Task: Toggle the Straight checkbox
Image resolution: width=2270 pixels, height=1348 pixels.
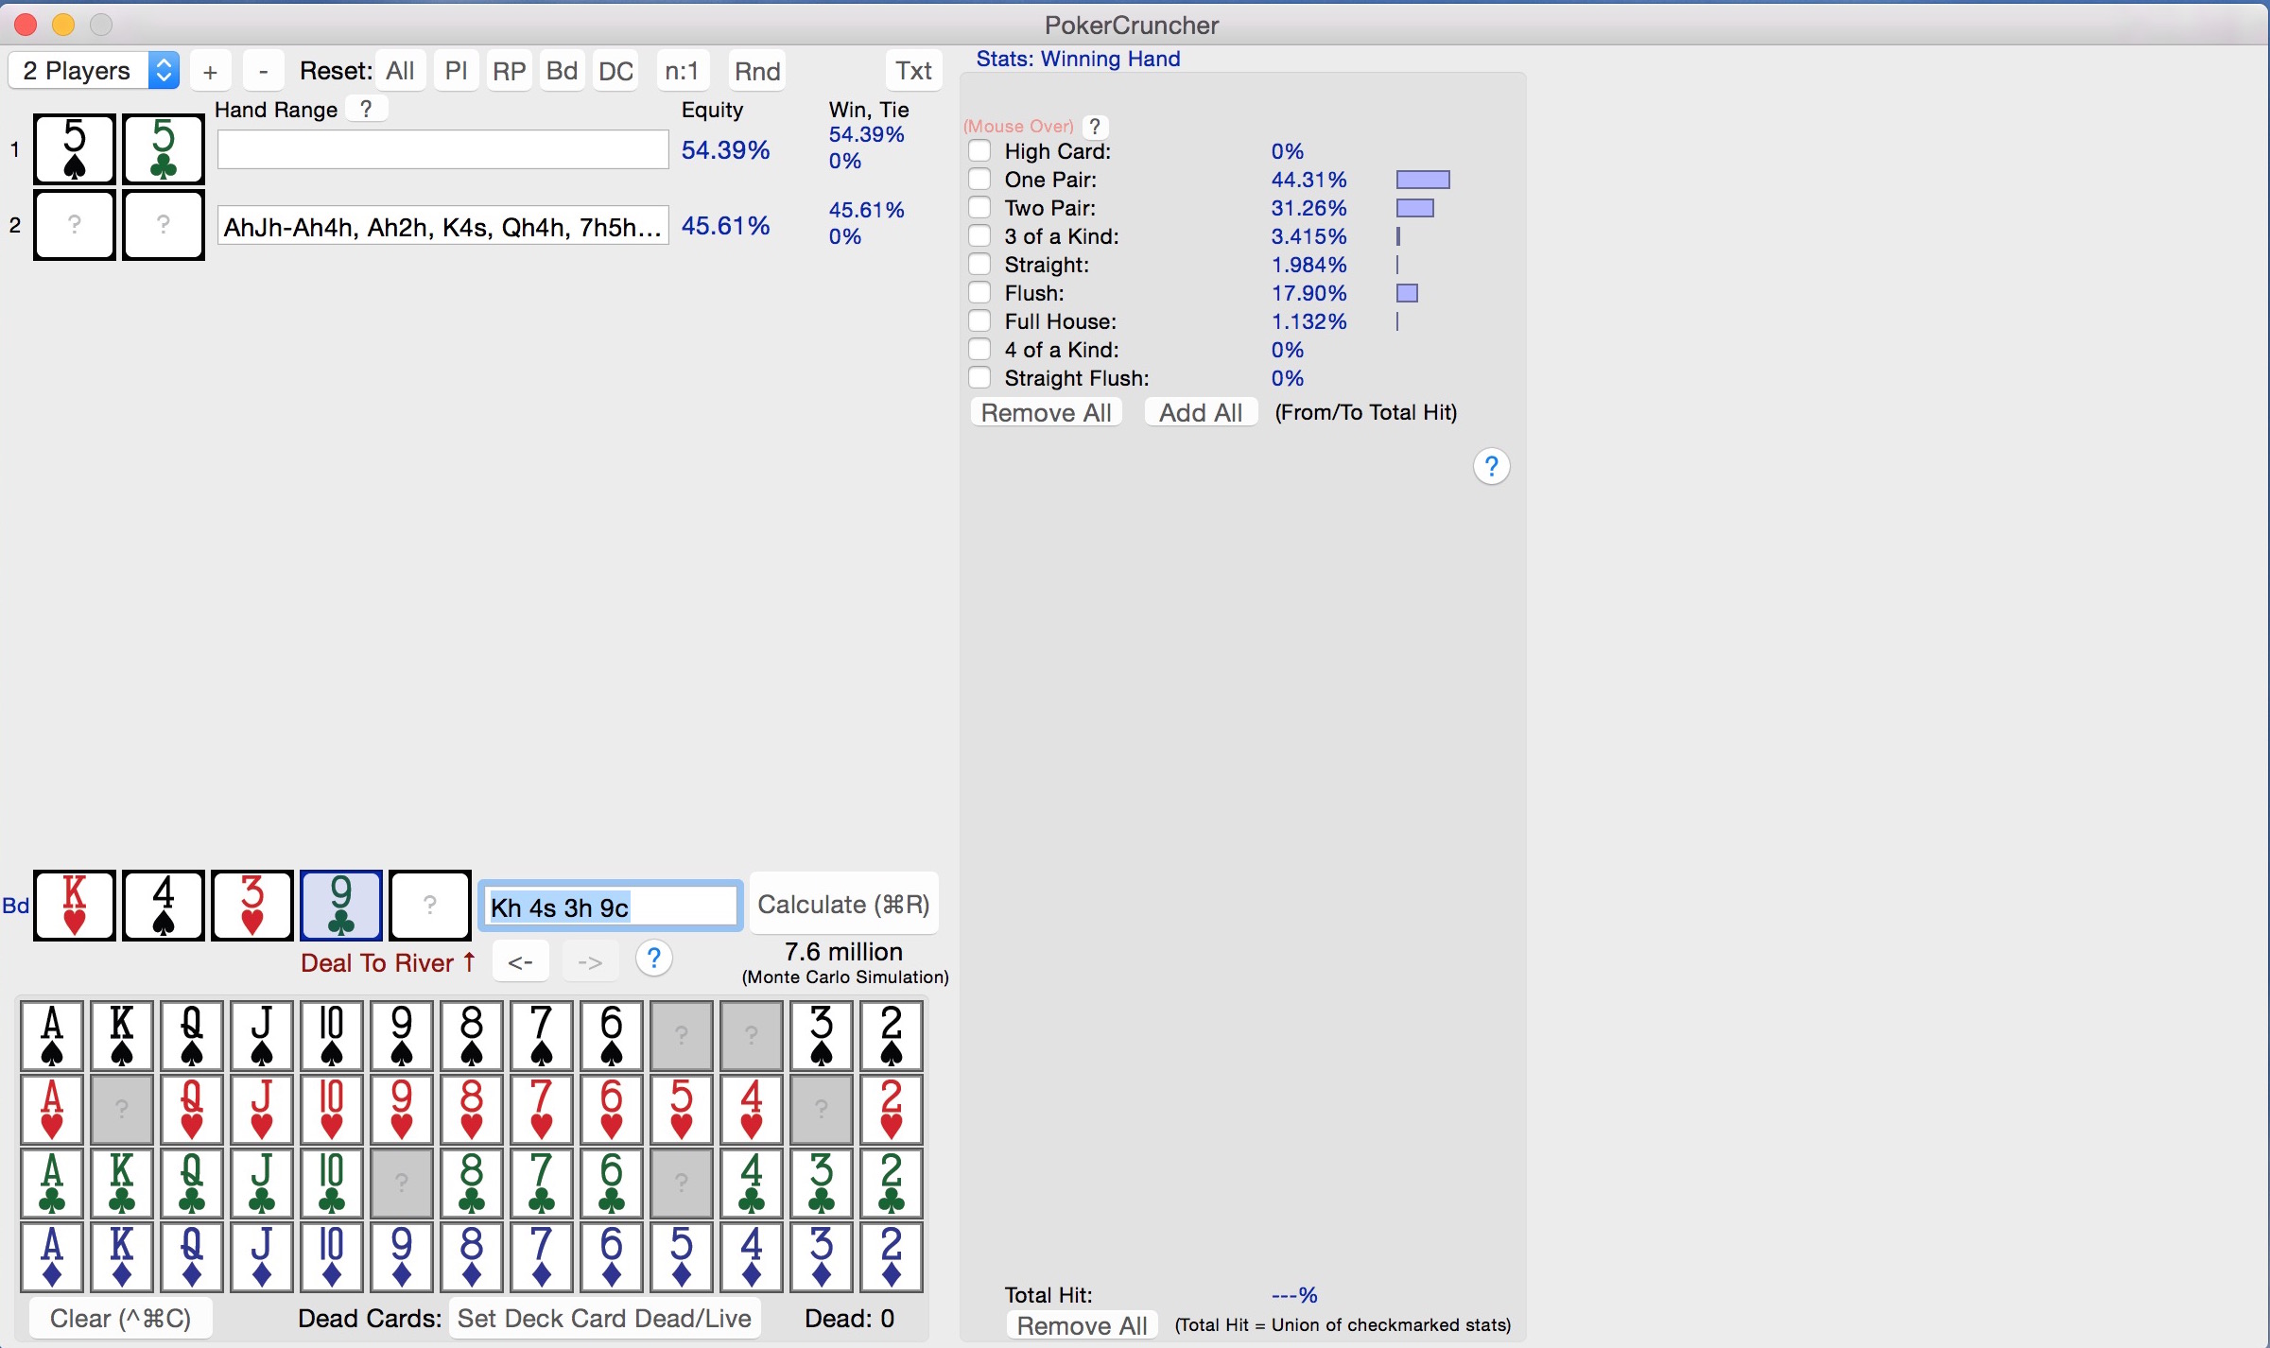Action: (x=980, y=265)
